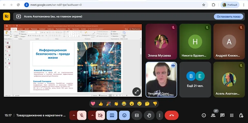This screenshot has width=248, height=123.
Task: Open the raise hand control
Action: (x=149, y=115)
